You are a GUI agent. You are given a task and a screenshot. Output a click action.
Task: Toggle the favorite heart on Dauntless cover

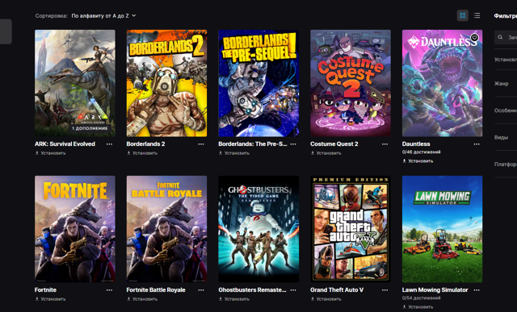[474, 38]
